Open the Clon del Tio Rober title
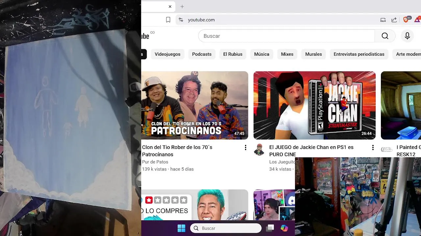This screenshot has height=236, width=421. point(177,151)
